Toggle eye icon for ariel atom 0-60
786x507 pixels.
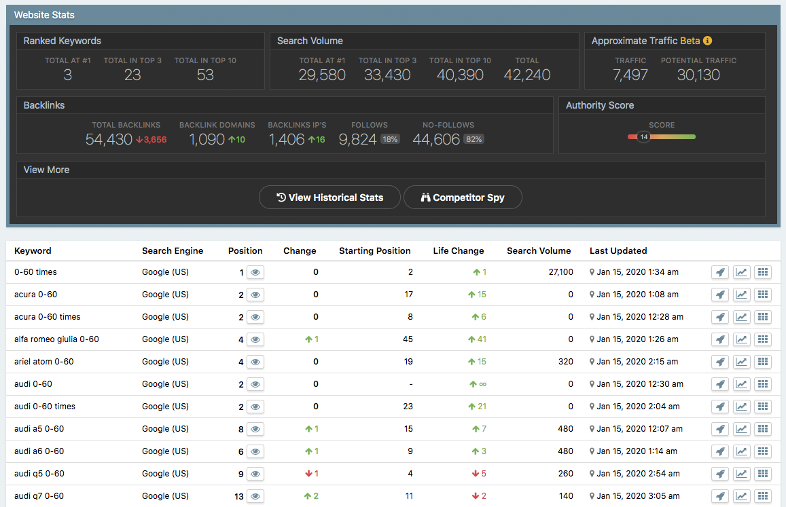coord(255,362)
